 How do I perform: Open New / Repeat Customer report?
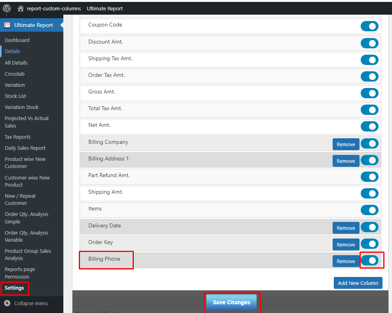point(20,199)
